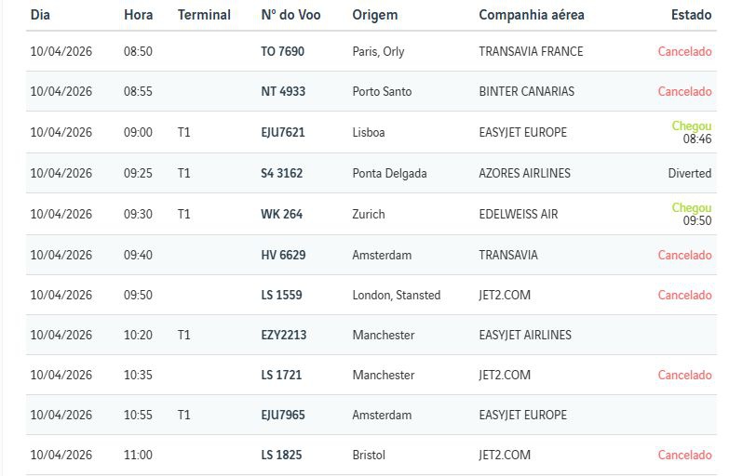729x476 pixels.
Task: Open flight TO 7690 details
Action: (x=282, y=52)
